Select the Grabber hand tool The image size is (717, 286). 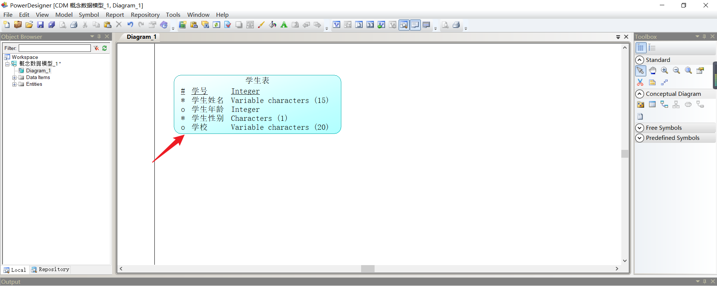[652, 70]
